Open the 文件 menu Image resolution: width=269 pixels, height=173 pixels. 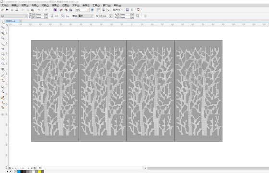[5, 5]
